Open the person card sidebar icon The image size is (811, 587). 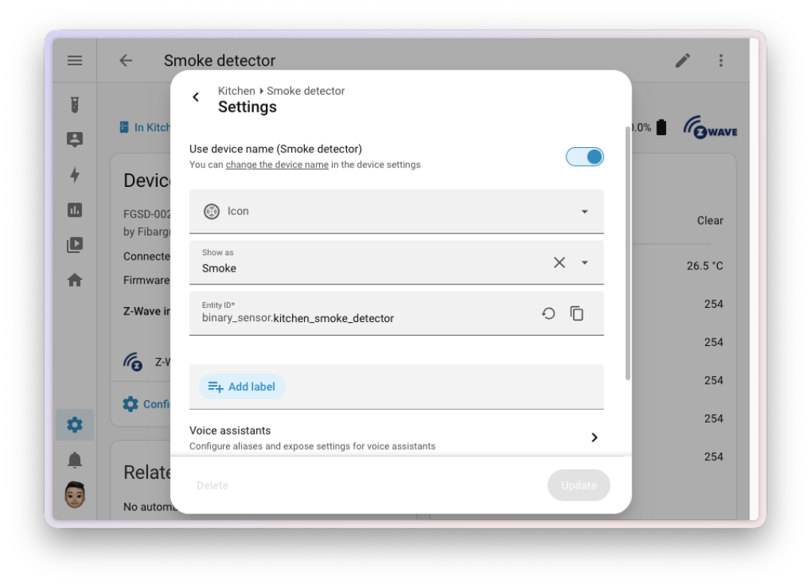pyautogui.click(x=74, y=140)
